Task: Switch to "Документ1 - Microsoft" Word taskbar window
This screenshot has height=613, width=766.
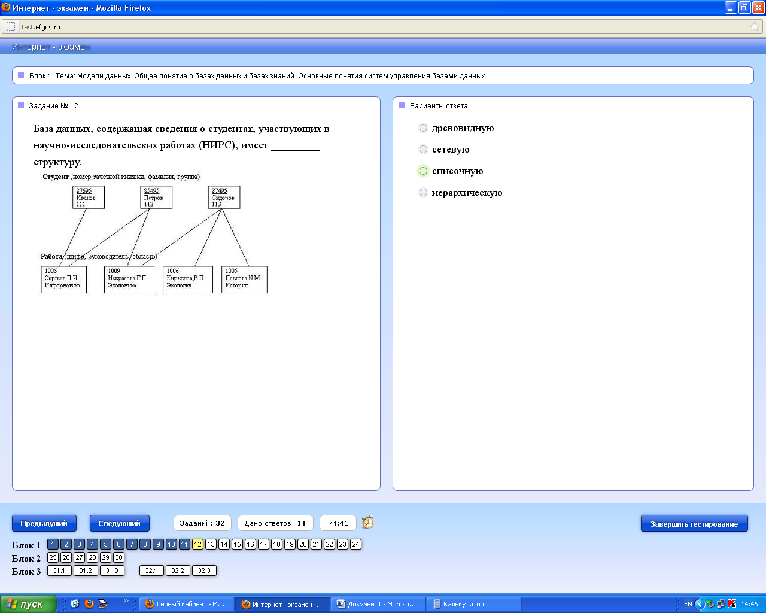Action: click(x=378, y=604)
